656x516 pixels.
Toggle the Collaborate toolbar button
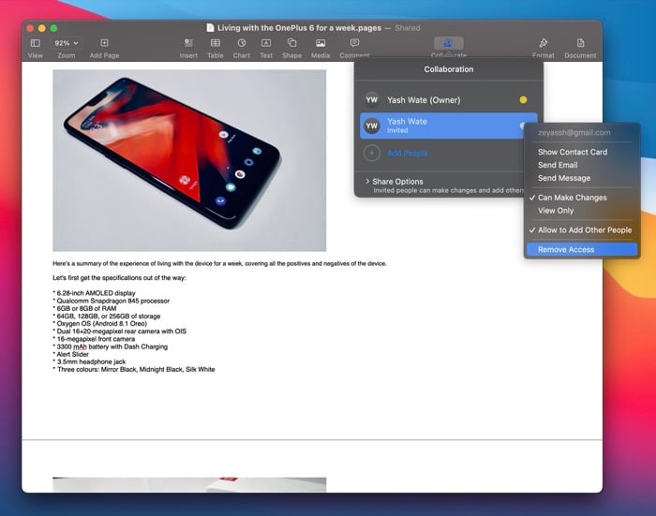(449, 43)
